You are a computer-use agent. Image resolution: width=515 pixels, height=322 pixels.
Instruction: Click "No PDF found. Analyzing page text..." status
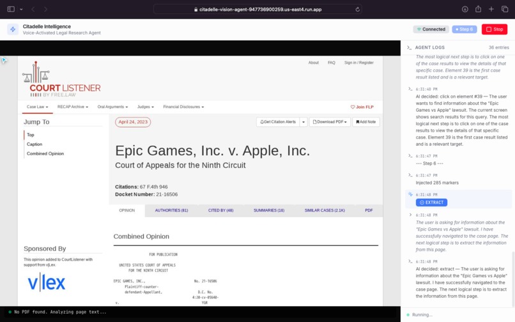click(60, 312)
